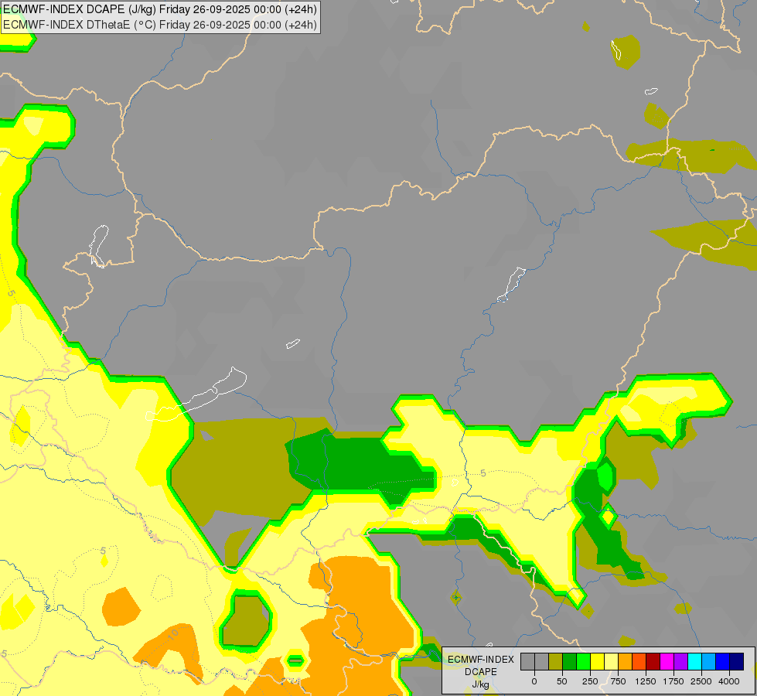Click the legend value 250
Viewport: 757px width, 696px height.
tap(590, 681)
